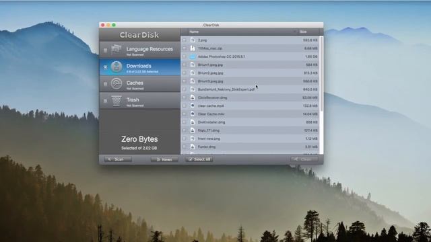
Task: Select the Downloads category
Action: [x=139, y=67]
